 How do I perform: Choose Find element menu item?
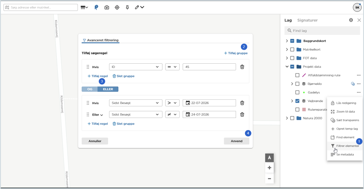[x=344, y=137]
